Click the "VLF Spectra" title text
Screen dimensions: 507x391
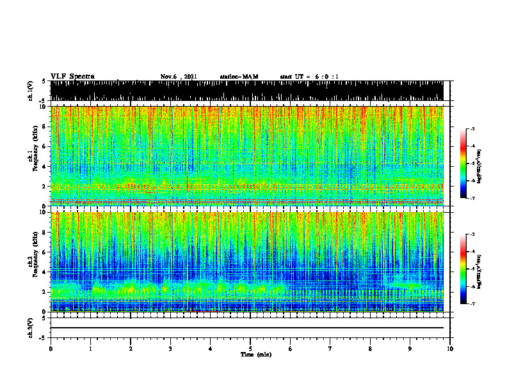point(72,77)
